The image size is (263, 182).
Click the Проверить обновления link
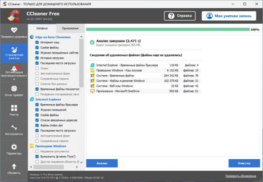point(241,176)
